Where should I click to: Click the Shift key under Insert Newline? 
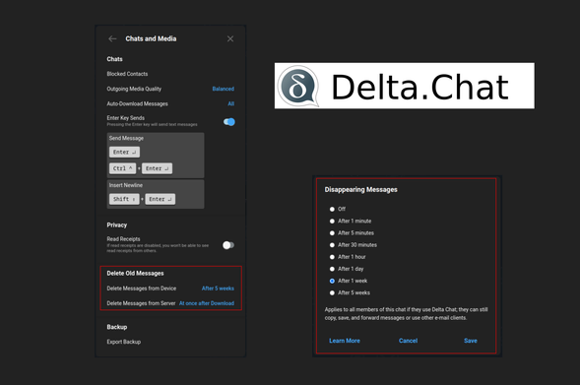click(124, 199)
